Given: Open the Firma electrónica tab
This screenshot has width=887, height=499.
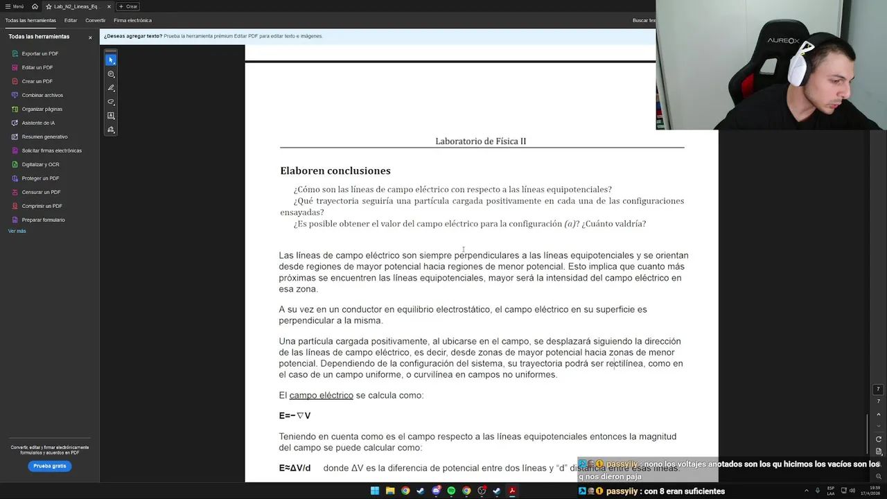Looking at the screenshot, I should coord(132,20).
